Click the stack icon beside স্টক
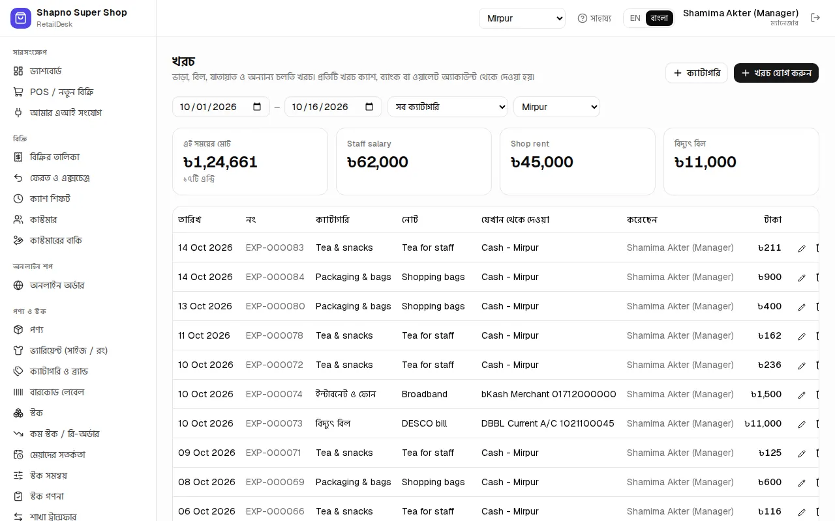The width and height of the screenshot is (835, 521). [x=18, y=413]
